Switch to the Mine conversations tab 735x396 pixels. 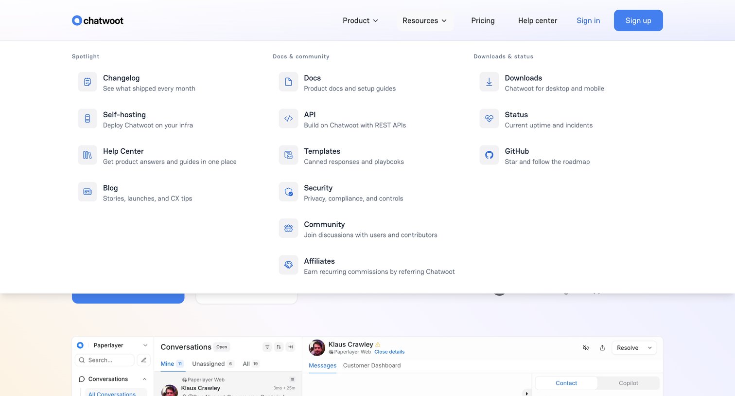(x=173, y=364)
